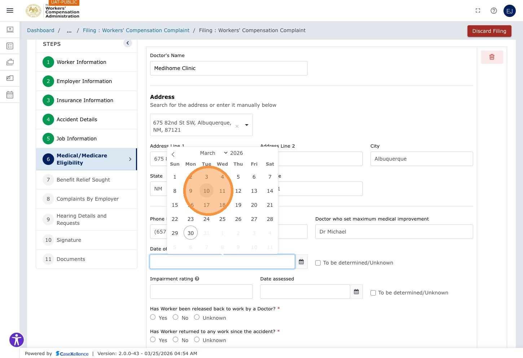
Task: Pick March 14 in the calendar
Action: click(270, 191)
